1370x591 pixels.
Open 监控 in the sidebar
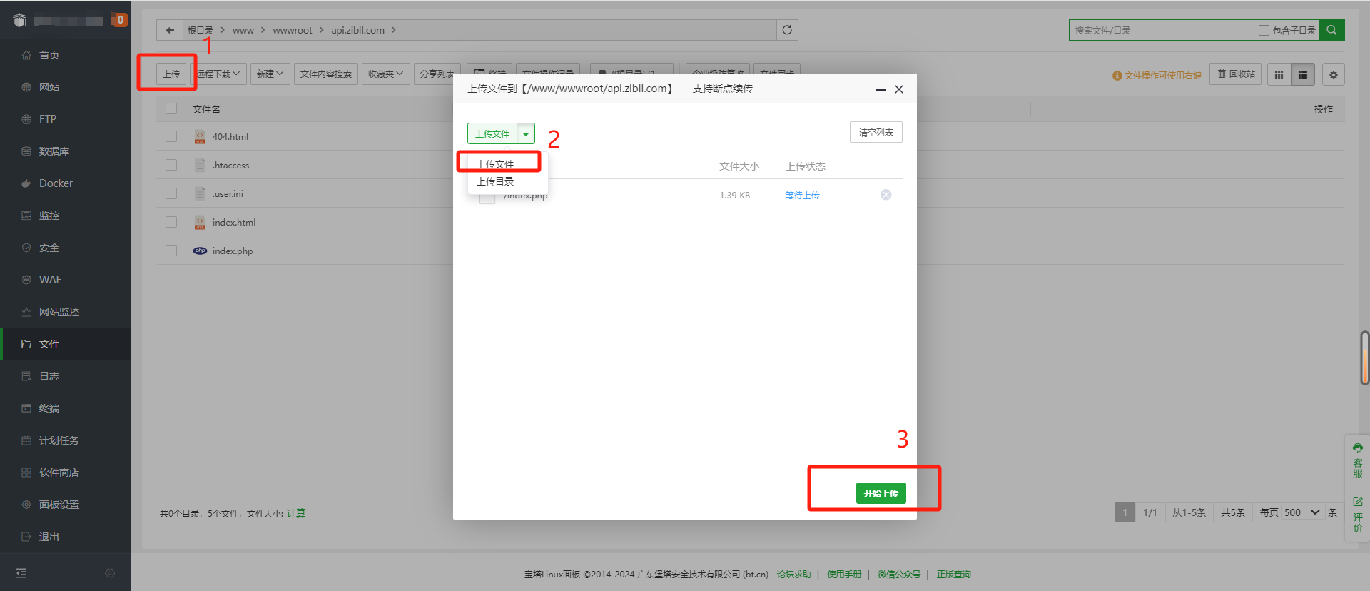[x=49, y=216]
